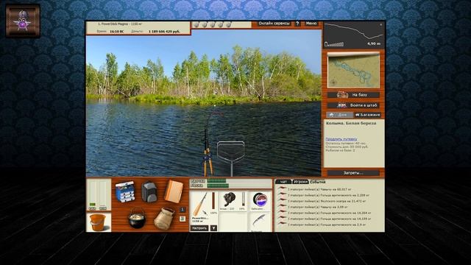Select the Багажник tab

[x=367, y=115]
